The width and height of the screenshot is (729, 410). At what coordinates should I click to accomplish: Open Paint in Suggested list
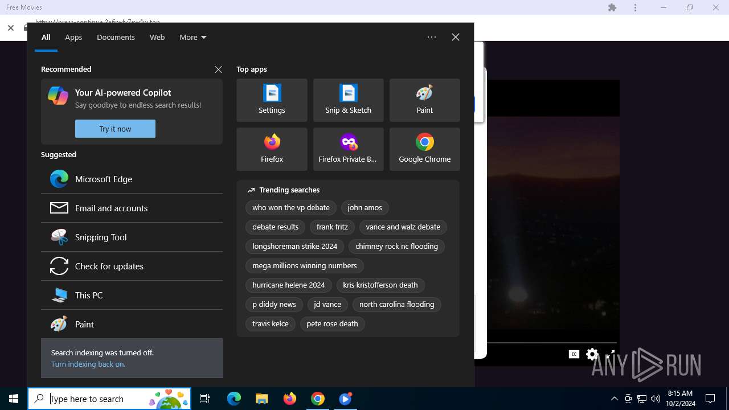tap(132, 324)
